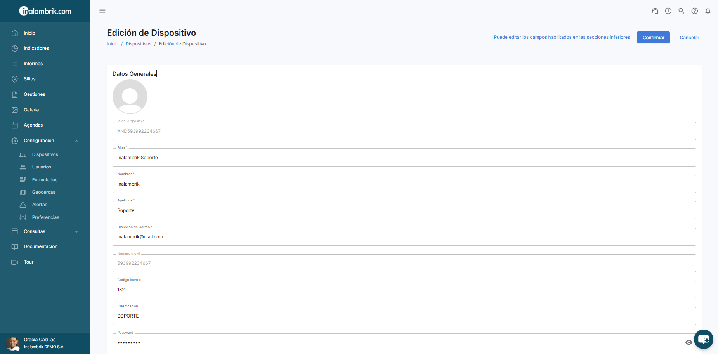Focus the Apellidos input field

click(404, 210)
